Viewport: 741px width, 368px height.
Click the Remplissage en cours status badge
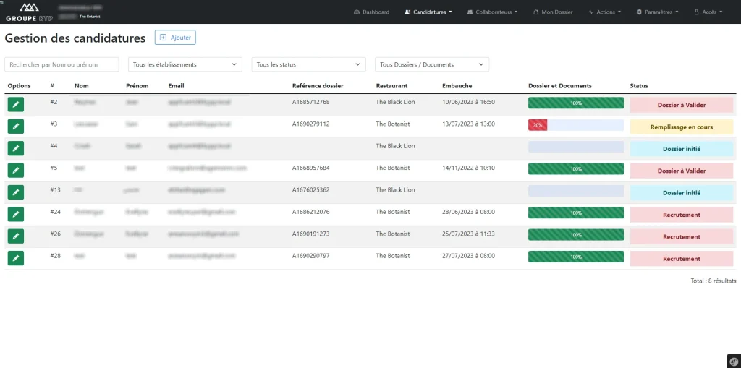click(x=682, y=127)
